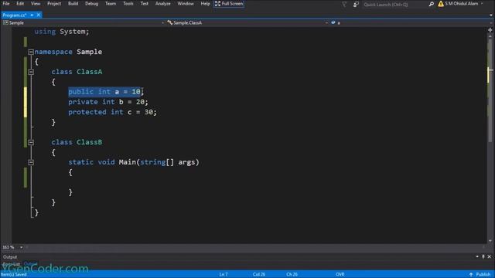Screen dimensions: 495x278
Task: Open the Debug menu
Action: pos(91,4)
